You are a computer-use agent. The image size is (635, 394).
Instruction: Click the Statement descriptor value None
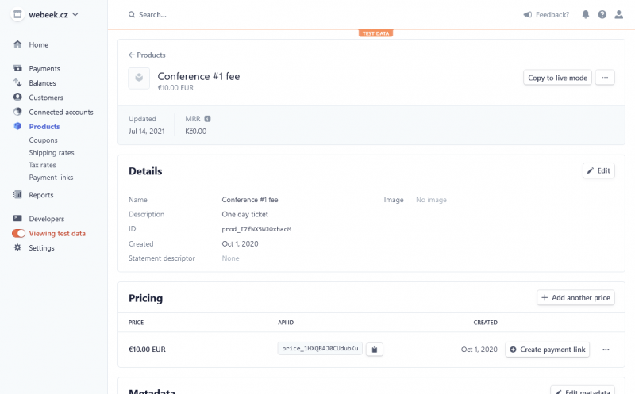[x=230, y=258]
